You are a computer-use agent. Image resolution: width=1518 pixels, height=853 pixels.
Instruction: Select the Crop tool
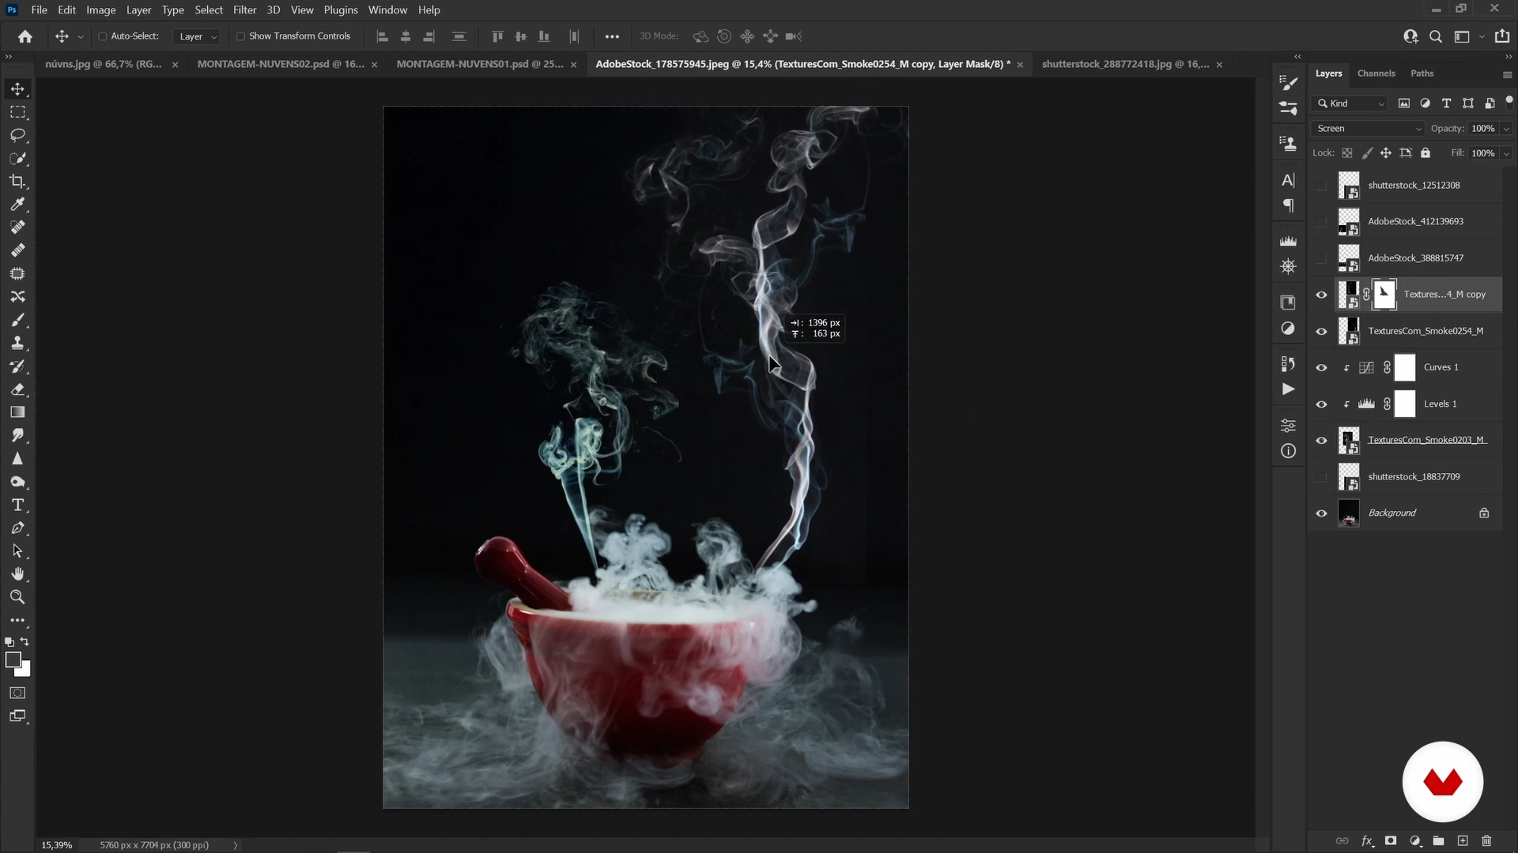(17, 182)
